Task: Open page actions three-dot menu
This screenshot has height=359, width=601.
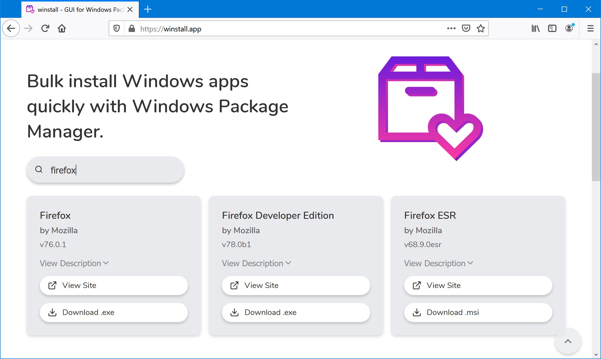Action: tap(451, 28)
